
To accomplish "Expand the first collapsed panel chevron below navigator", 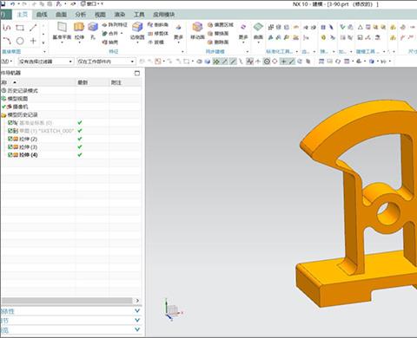I will click(137, 311).
